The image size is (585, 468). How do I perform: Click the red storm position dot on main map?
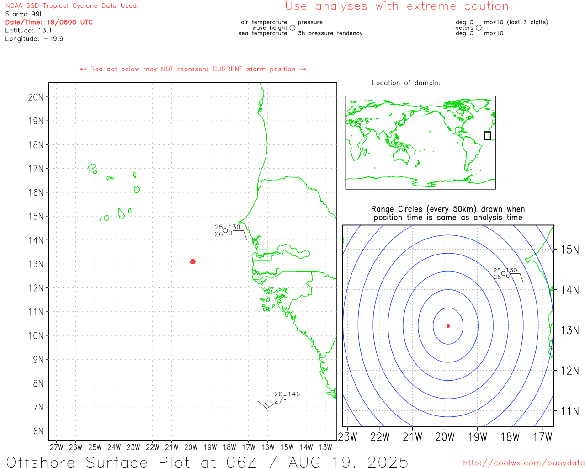tap(192, 261)
